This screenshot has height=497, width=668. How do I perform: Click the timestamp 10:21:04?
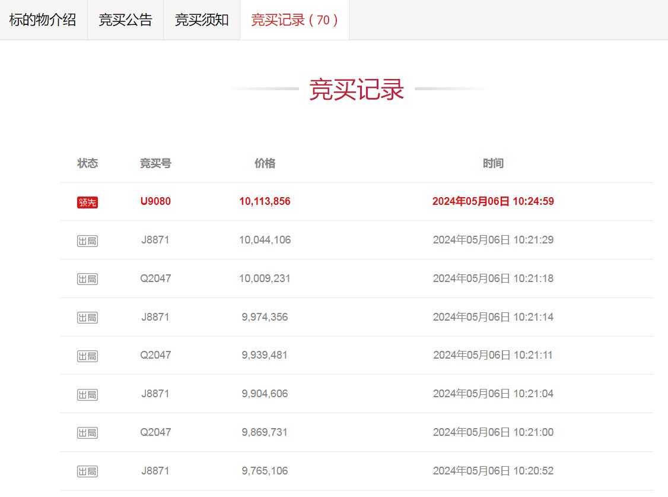pyautogui.click(x=494, y=394)
